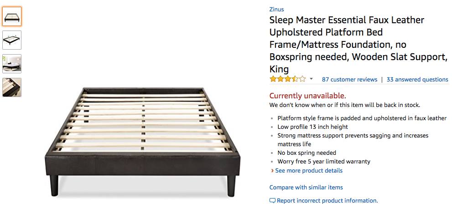The image size is (452, 204).
Task: Click the speech bubble report icon
Action: click(272, 200)
